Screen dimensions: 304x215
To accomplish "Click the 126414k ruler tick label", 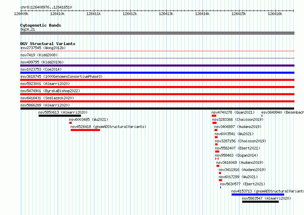I will pos(202,14).
